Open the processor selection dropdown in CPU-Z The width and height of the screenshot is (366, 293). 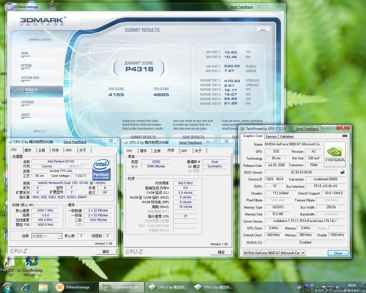[x=59, y=236]
